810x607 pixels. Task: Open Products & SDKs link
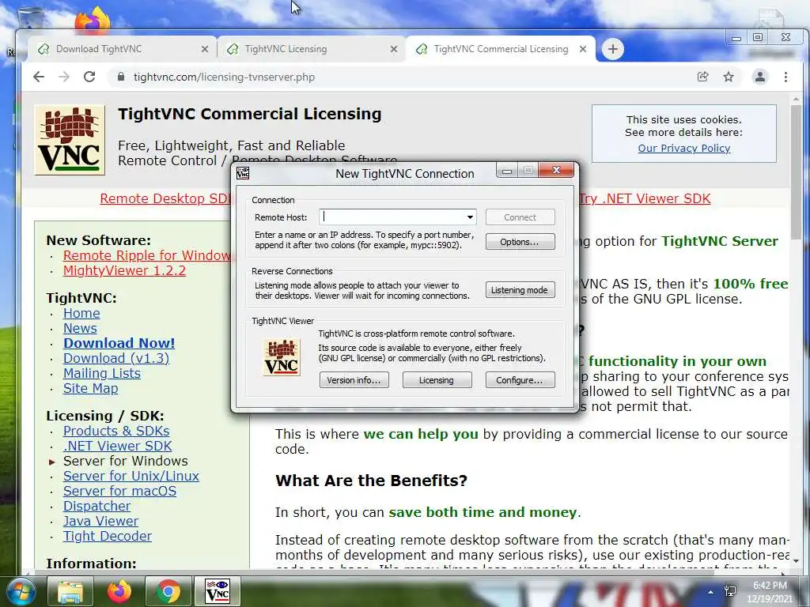pos(116,431)
